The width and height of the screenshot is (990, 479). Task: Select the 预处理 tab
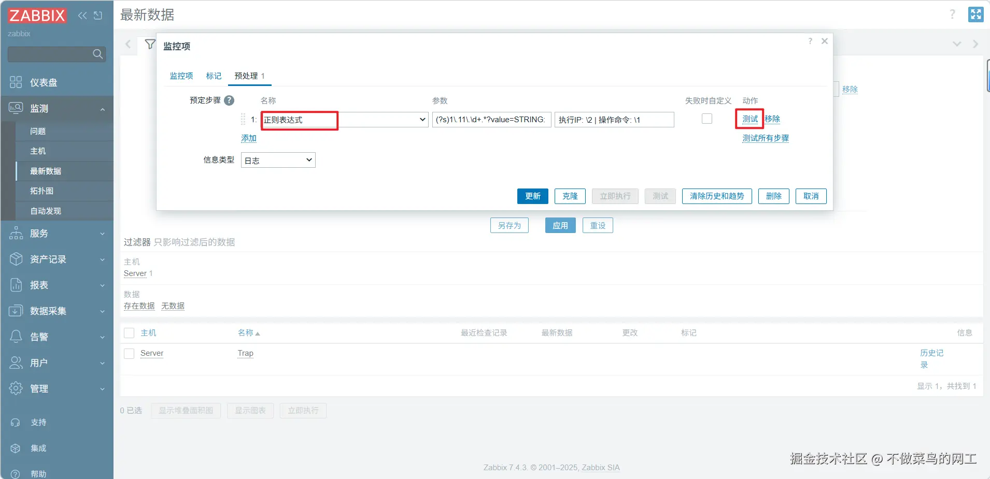click(x=249, y=76)
